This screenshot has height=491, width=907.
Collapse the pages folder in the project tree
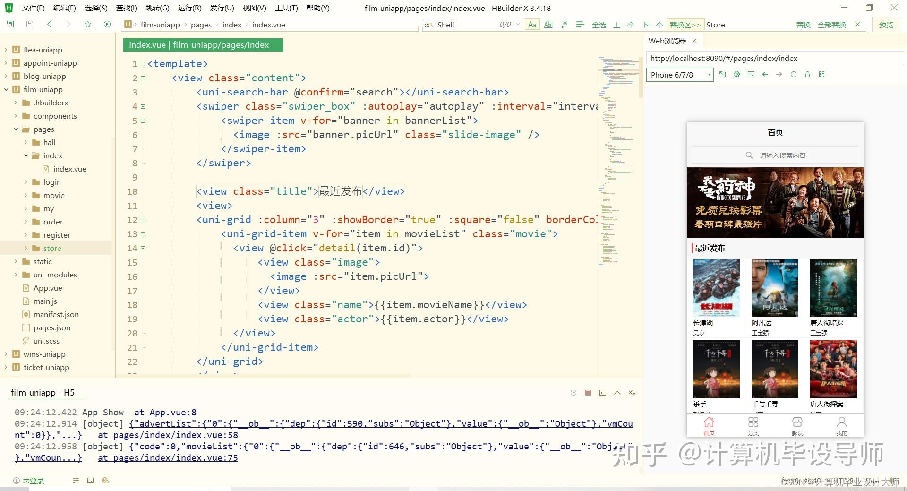[x=16, y=129]
